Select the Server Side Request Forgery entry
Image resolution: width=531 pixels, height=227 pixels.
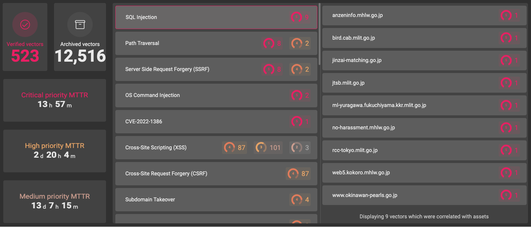216,69
